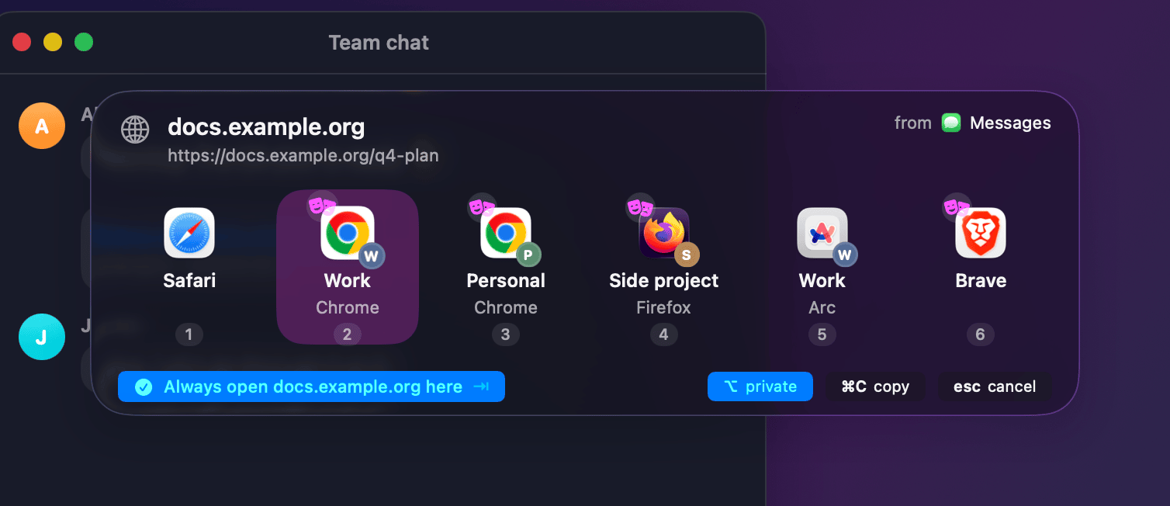
Task: Minimize the Team chat window
Action: [x=53, y=42]
